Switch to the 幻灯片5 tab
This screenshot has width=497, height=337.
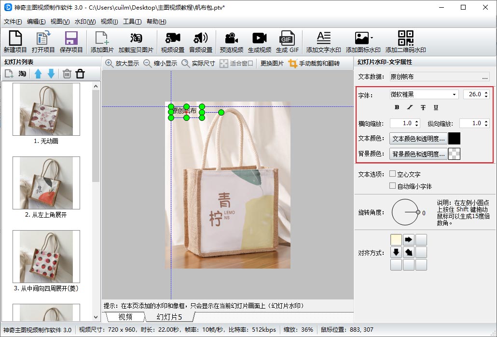[x=169, y=317]
